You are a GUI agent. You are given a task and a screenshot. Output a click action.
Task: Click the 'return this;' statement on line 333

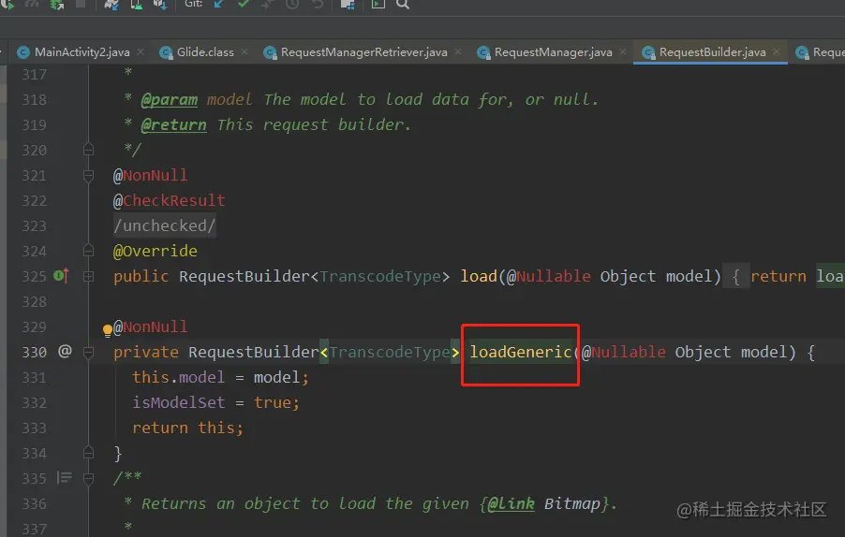coord(188,428)
